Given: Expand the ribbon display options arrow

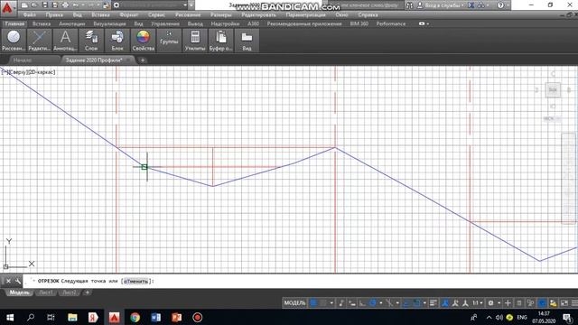Looking at the screenshot, I should tap(427, 24).
